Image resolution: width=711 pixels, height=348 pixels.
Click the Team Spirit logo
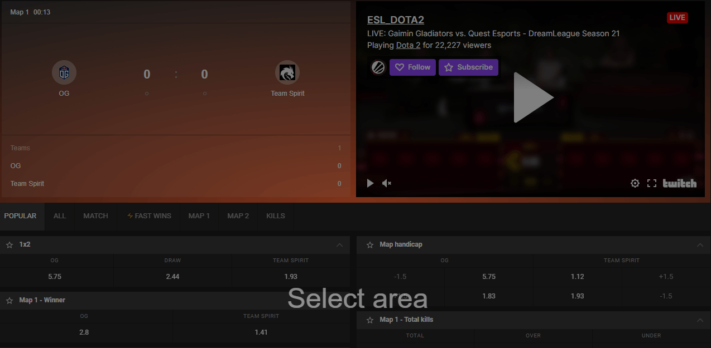287,72
